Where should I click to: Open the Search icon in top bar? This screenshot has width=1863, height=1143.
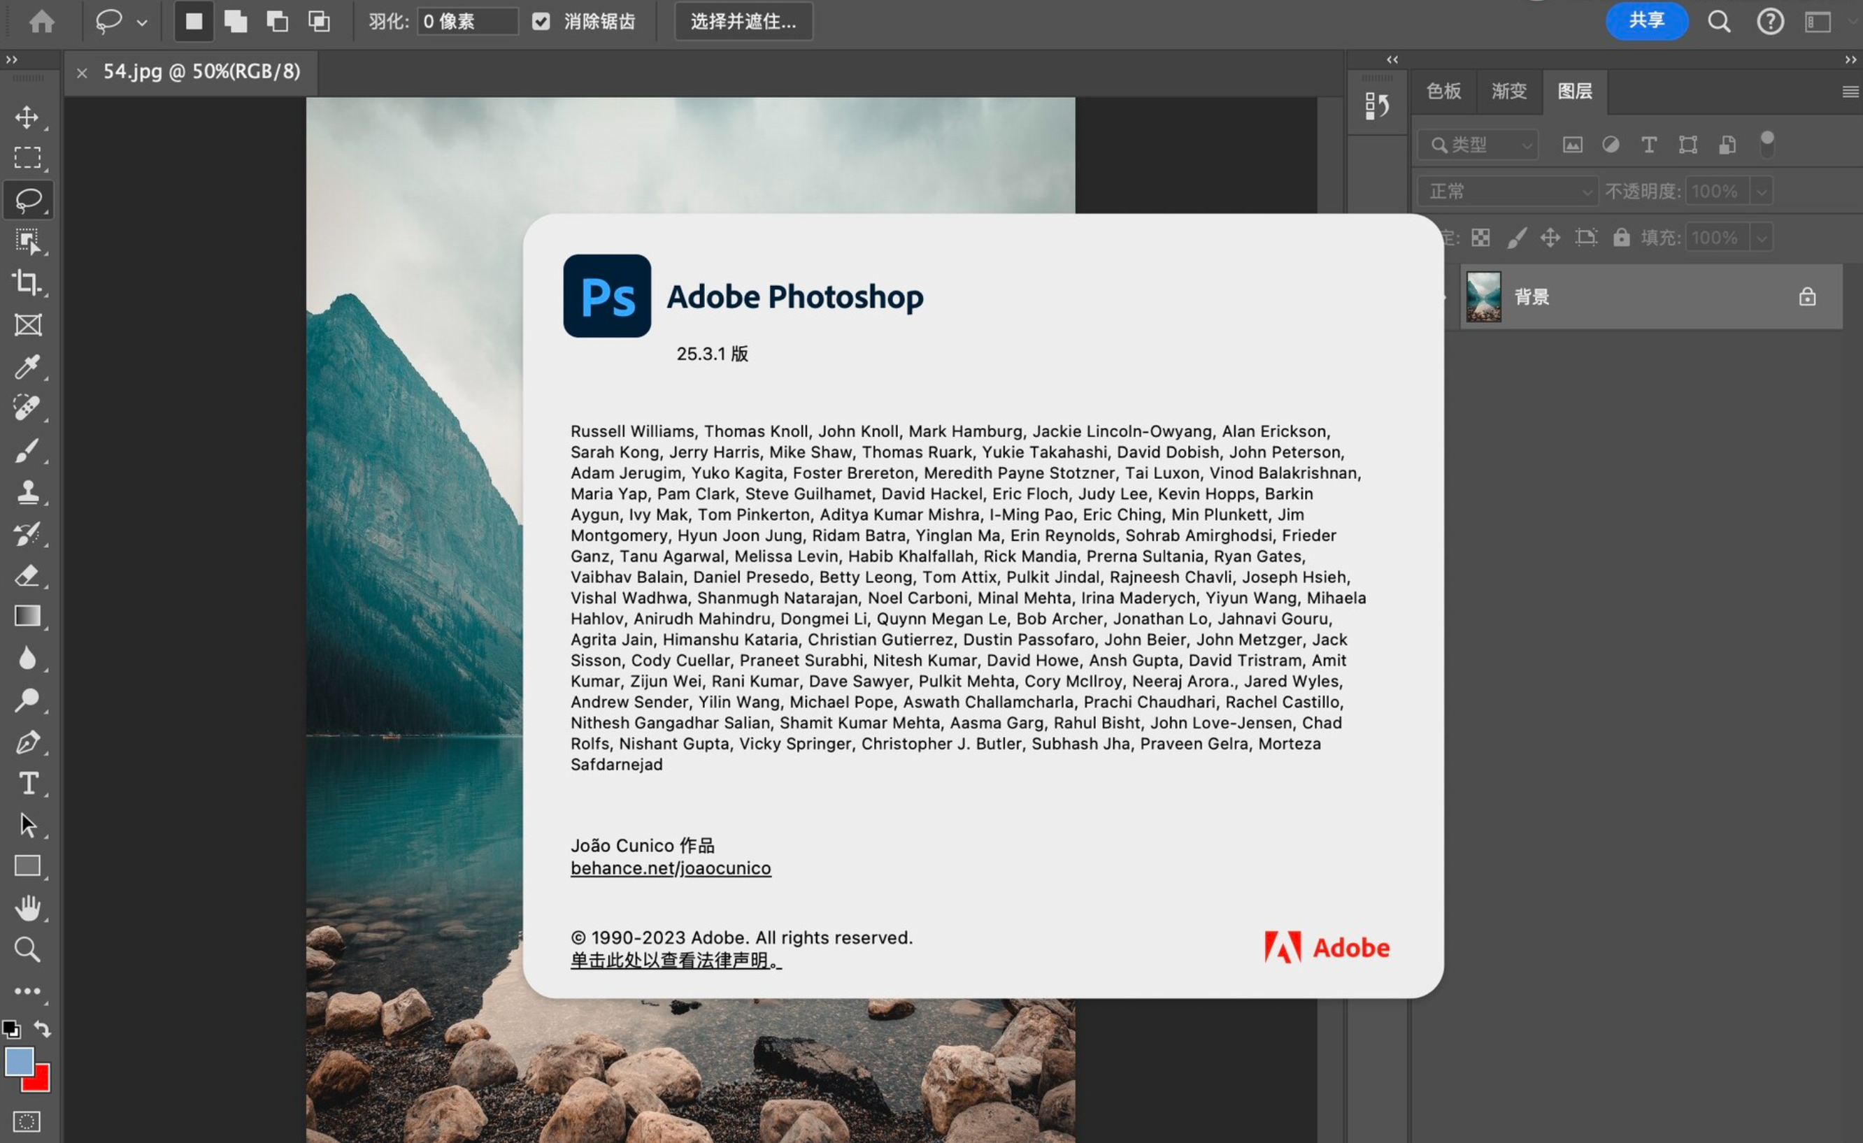[1718, 21]
